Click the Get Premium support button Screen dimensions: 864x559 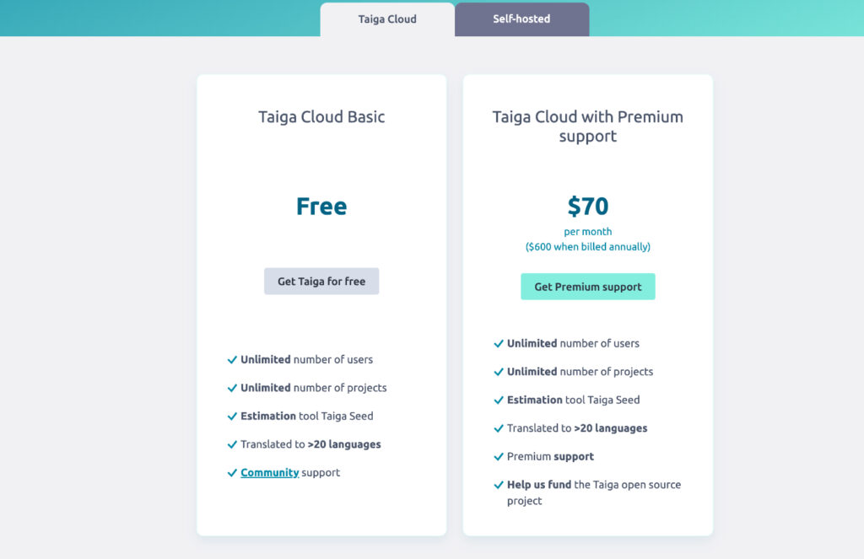(587, 287)
